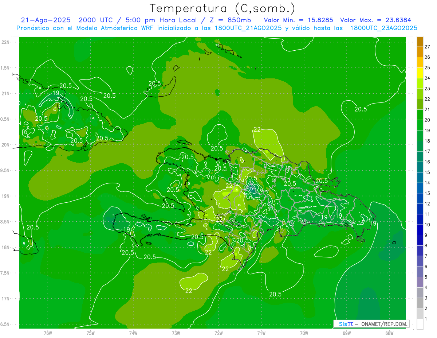437x338 pixels.
Task: Click the longitude axis label "71W"
Action: [261, 333]
